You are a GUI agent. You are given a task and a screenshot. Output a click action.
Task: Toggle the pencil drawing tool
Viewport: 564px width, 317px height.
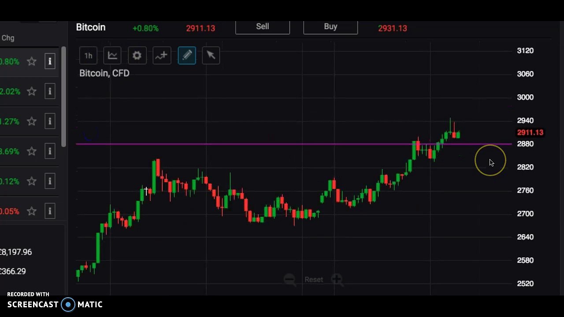(187, 55)
